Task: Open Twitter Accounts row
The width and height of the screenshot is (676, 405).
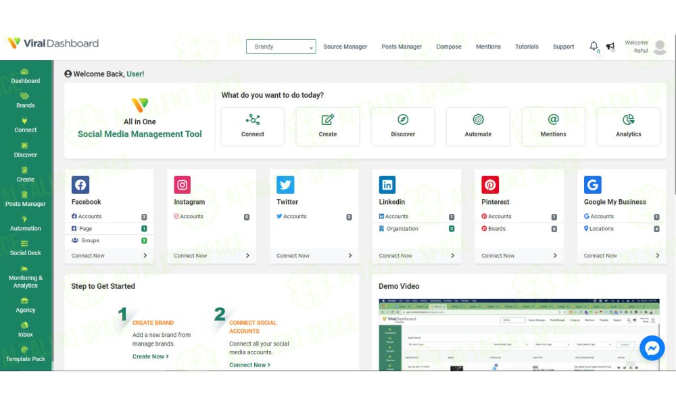Action: tap(314, 217)
